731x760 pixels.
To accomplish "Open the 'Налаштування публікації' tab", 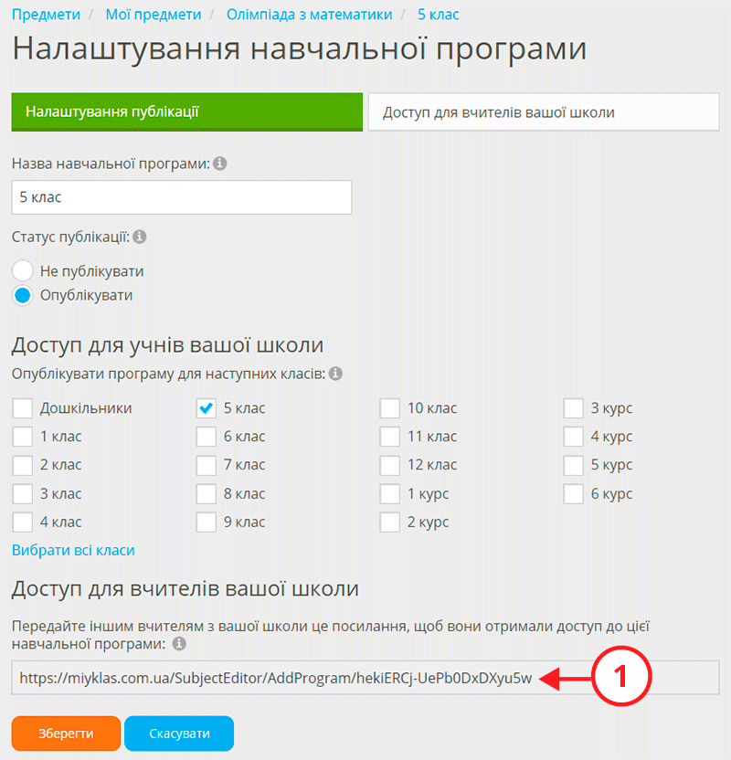I will coord(186,112).
